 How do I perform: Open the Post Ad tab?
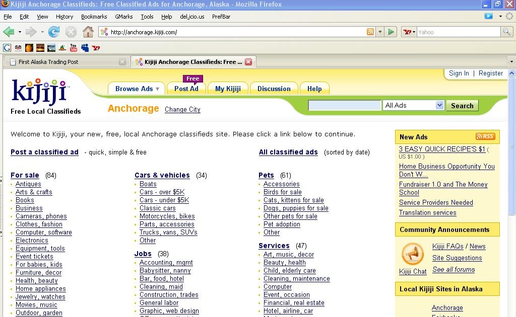[x=186, y=89]
